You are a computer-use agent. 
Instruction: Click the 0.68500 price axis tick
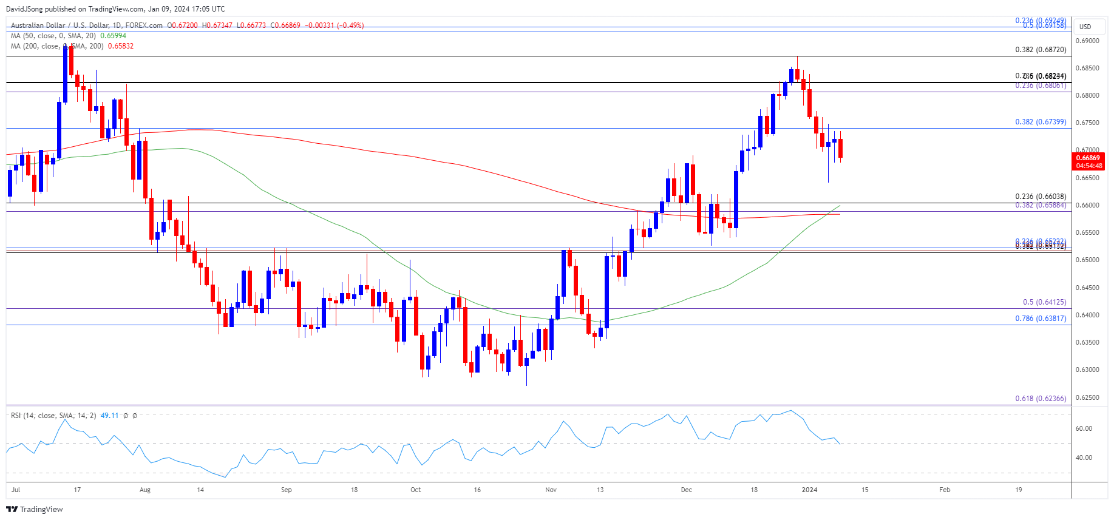1087,68
